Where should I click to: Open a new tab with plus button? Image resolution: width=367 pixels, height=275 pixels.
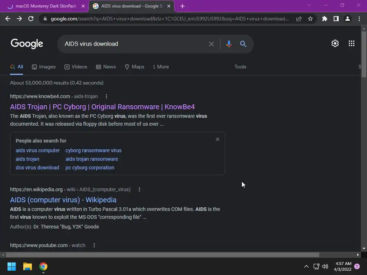(182, 6)
